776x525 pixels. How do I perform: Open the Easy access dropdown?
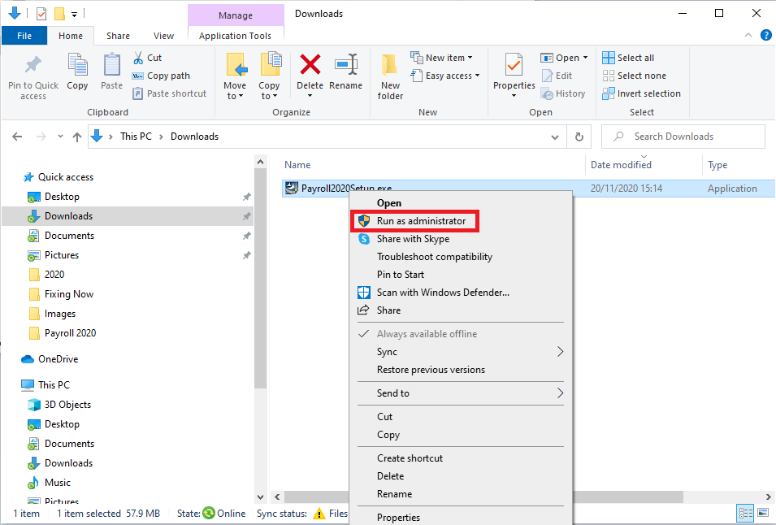(445, 76)
